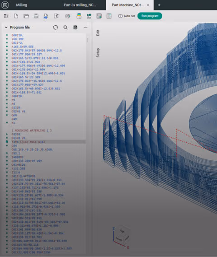Select the G43H0Z20 code line
The height and width of the screenshot is (257, 217).
point(18,165)
